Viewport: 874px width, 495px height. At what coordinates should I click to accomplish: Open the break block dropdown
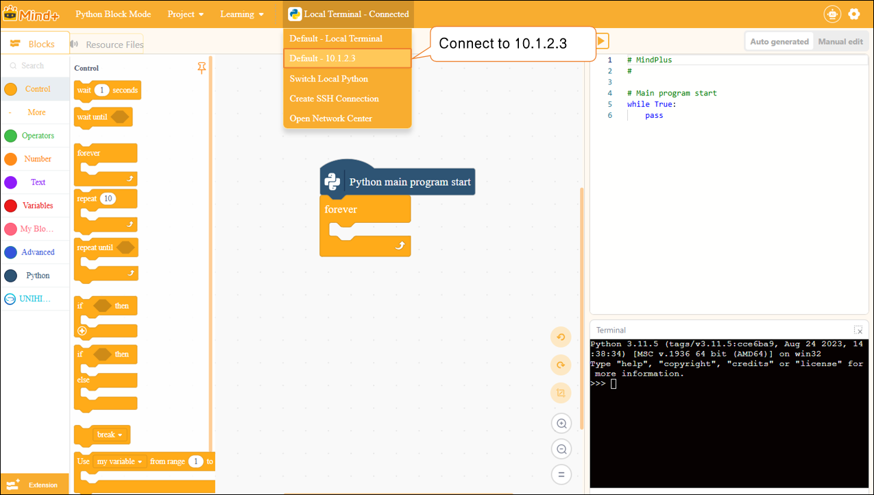pos(110,435)
